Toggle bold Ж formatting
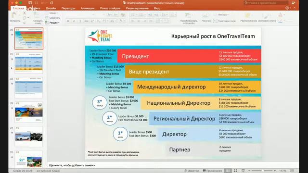This screenshot has height=173, width=308. pos(68,21)
